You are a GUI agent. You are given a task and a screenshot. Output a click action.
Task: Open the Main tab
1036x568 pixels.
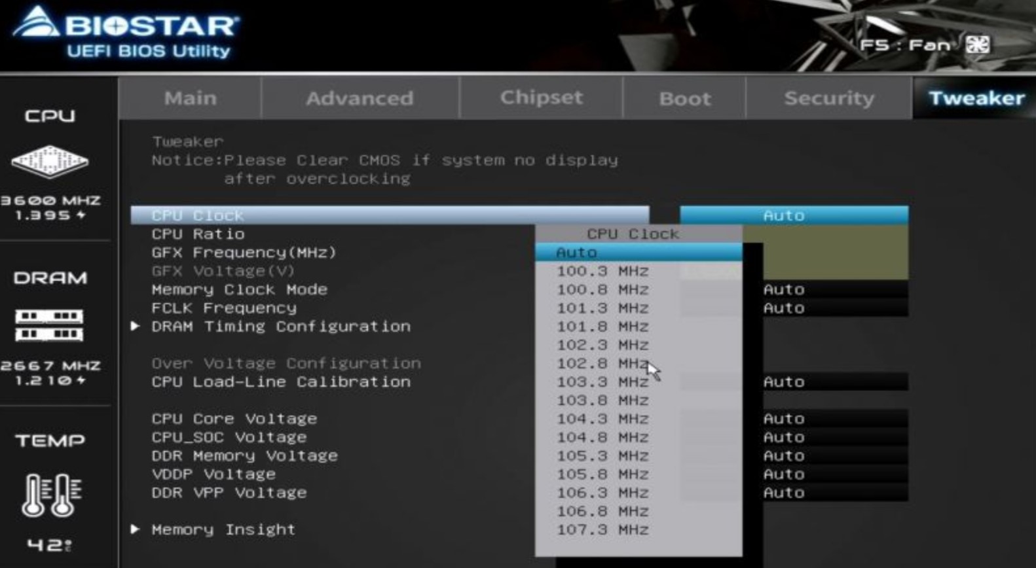pyautogui.click(x=190, y=98)
